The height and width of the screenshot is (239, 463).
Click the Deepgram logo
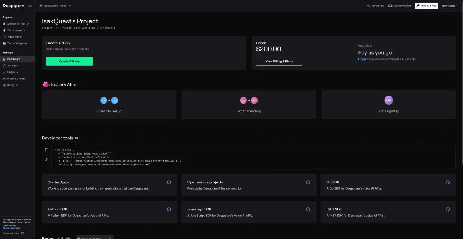pyautogui.click(x=13, y=6)
